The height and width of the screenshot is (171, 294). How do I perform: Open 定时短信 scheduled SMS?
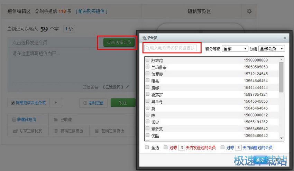click(x=93, y=103)
